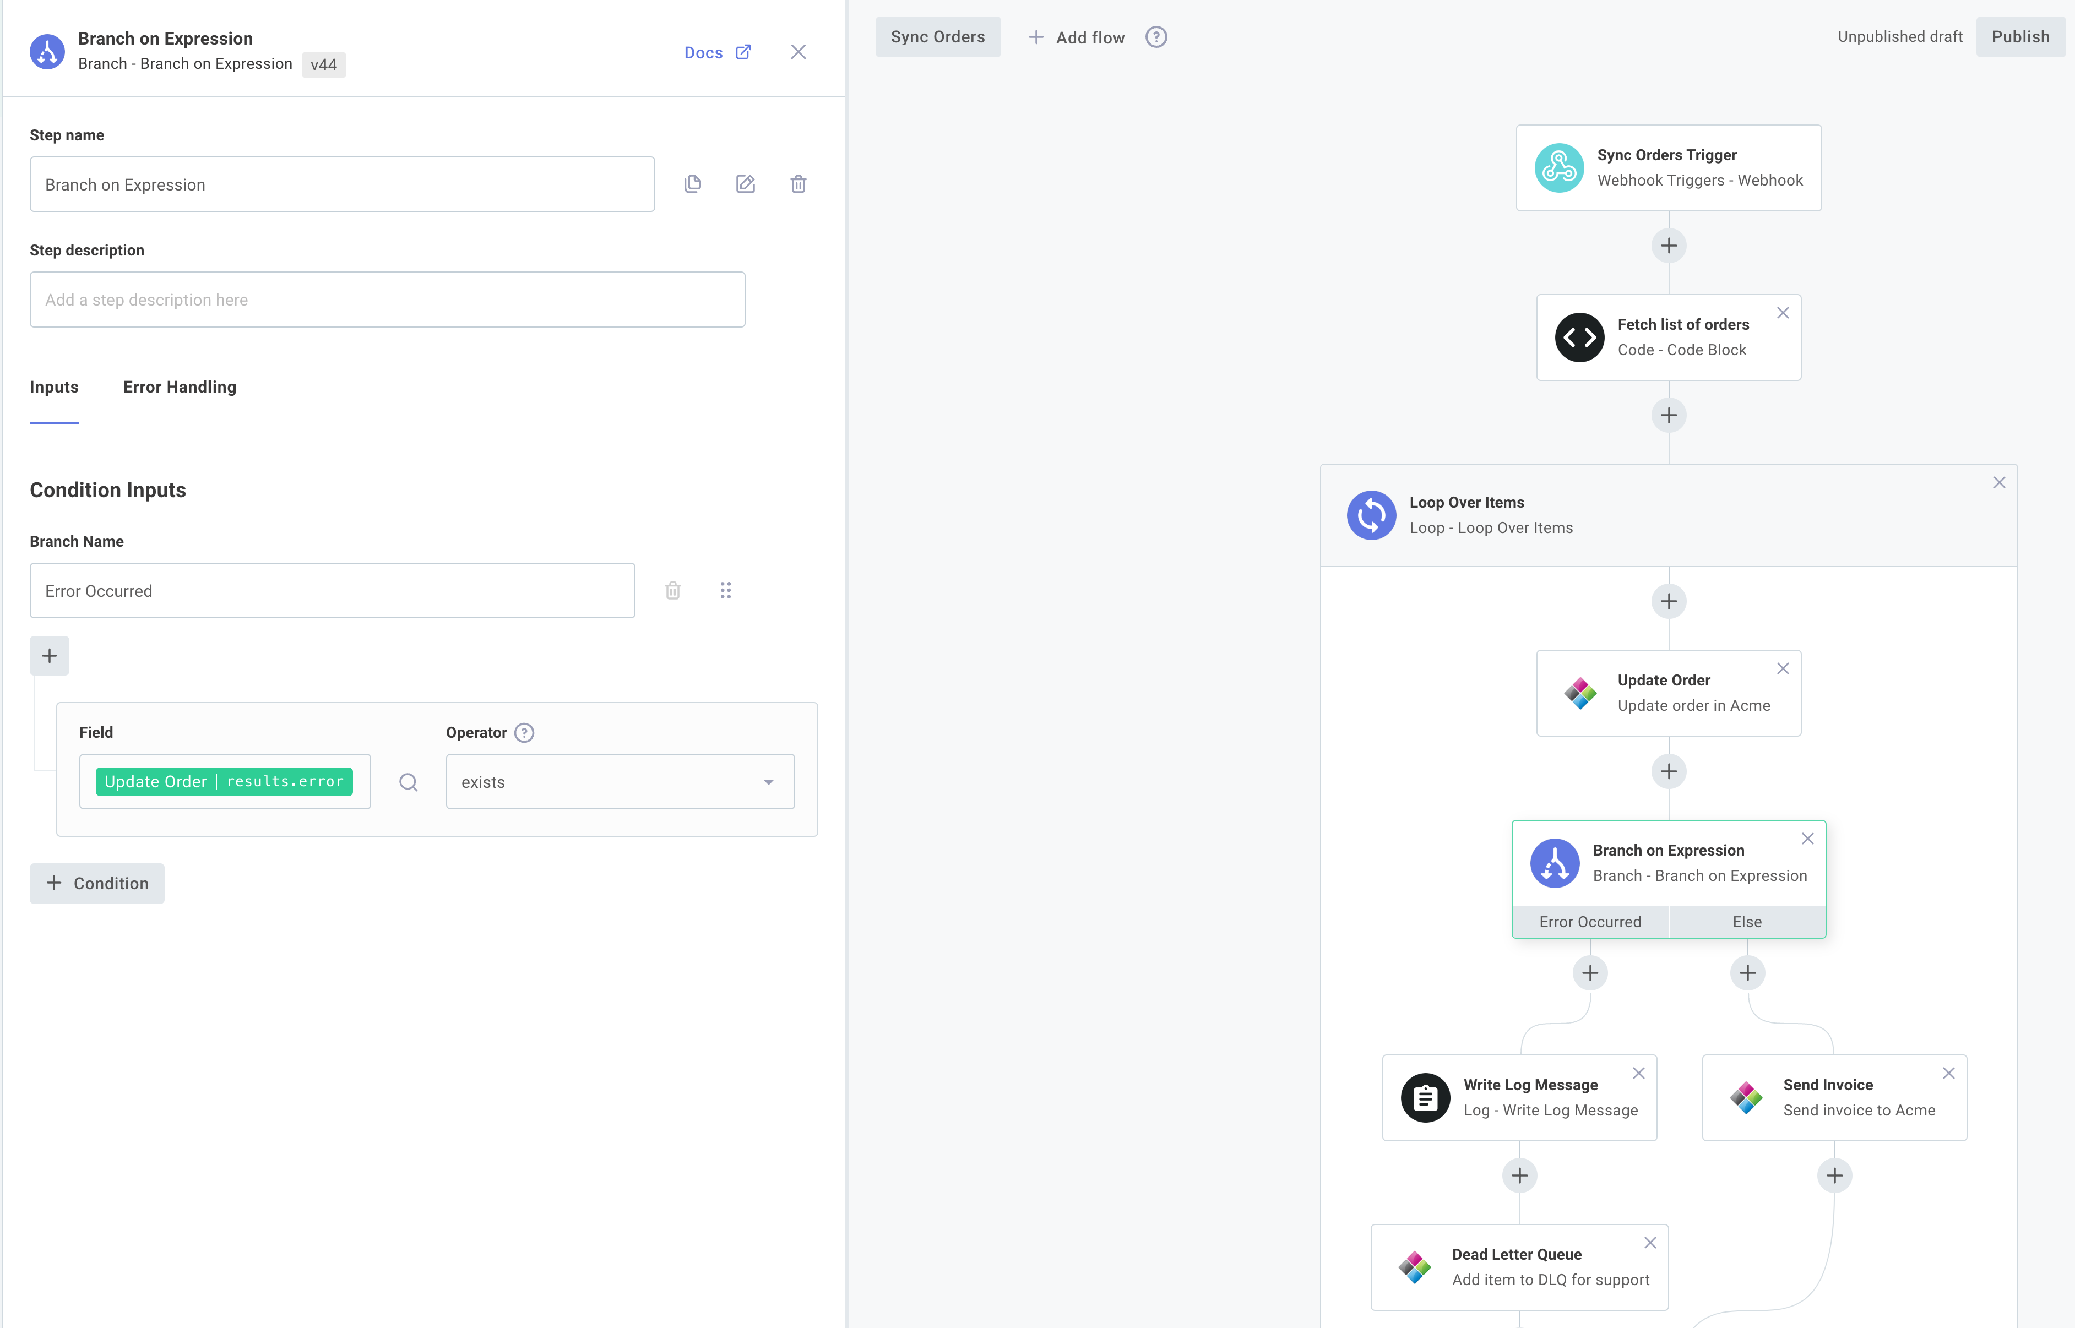
Task: Select the Update Order step
Action: click(x=1669, y=693)
